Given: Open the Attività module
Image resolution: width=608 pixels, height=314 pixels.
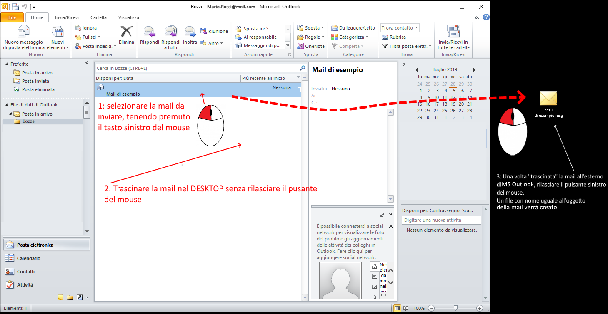Looking at the screenshot, I should click(46, 285).
